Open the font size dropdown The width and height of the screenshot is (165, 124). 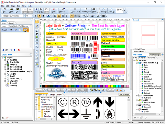point(33,16)
